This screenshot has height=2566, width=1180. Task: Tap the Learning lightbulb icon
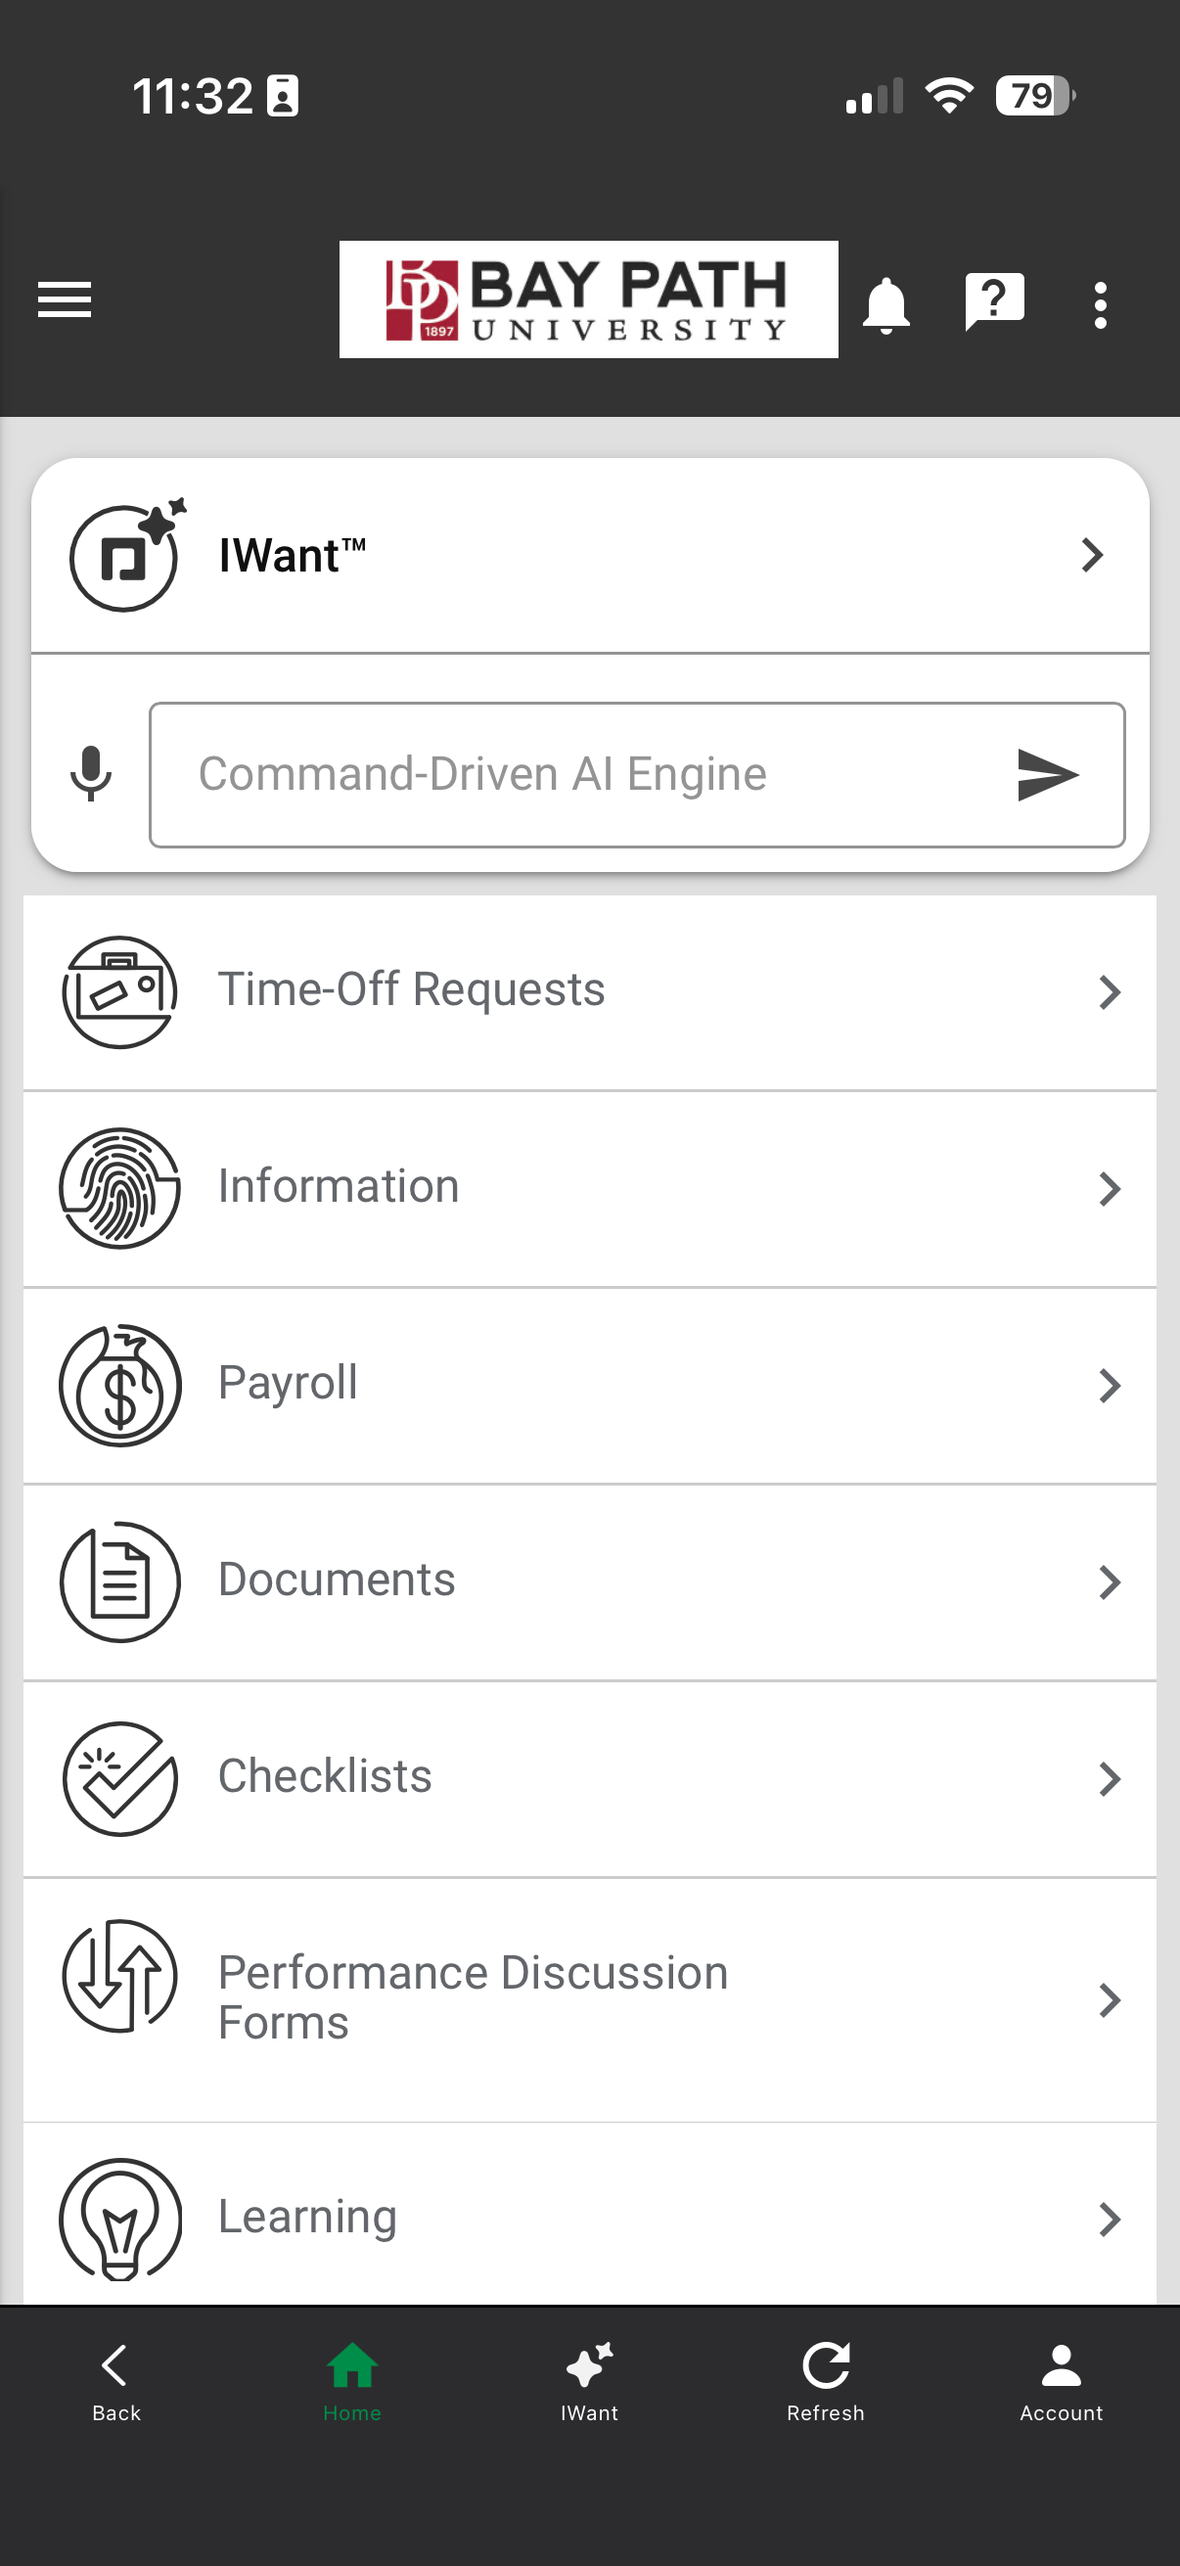click(x=120, y=2219)
